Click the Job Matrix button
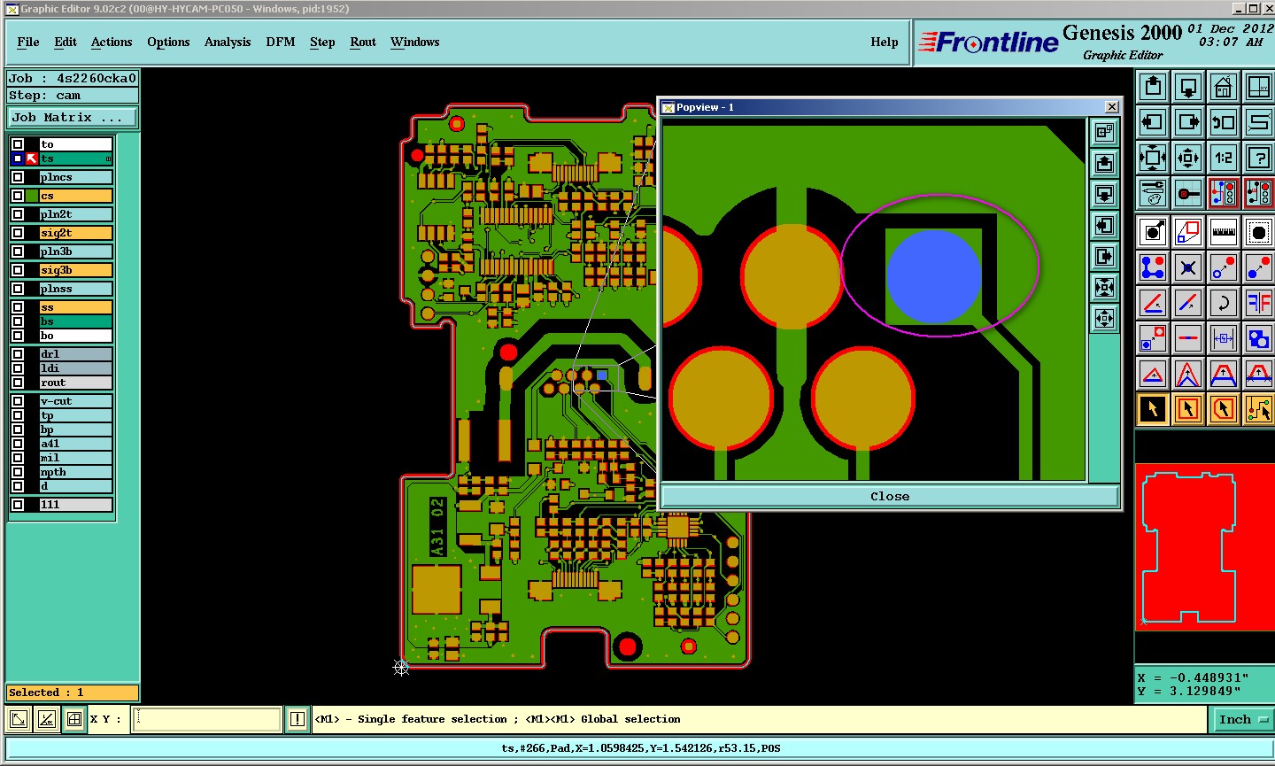The width and height of the screenshot is (1275, 766). point(73,117)
